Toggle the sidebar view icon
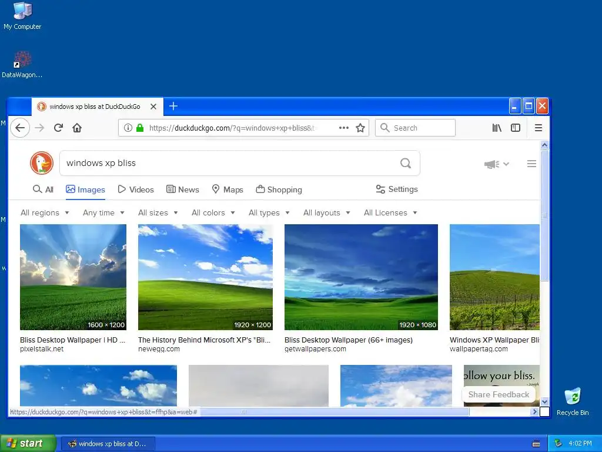This screenshot has height=452, width=602. (515, 128)
